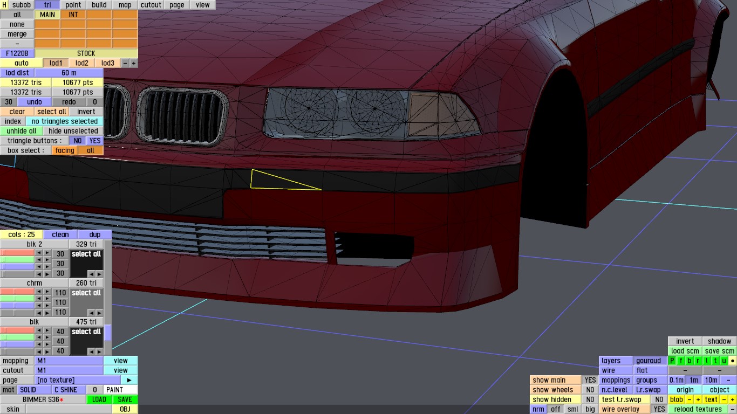Screen dimensions: 737x414
Task: Open the page [no texture] selector
Action: pos(78,380)
